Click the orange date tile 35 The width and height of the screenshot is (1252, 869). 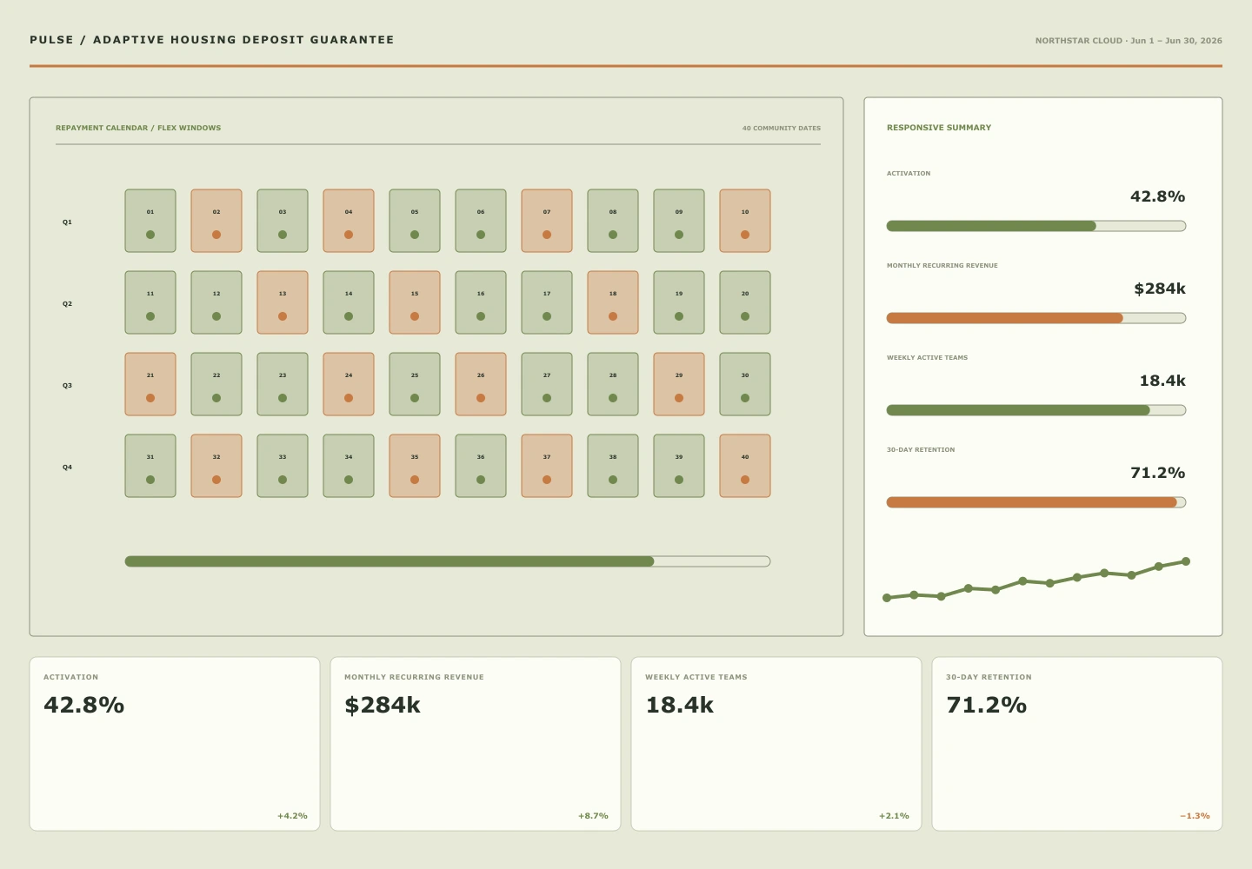point(415,466)
